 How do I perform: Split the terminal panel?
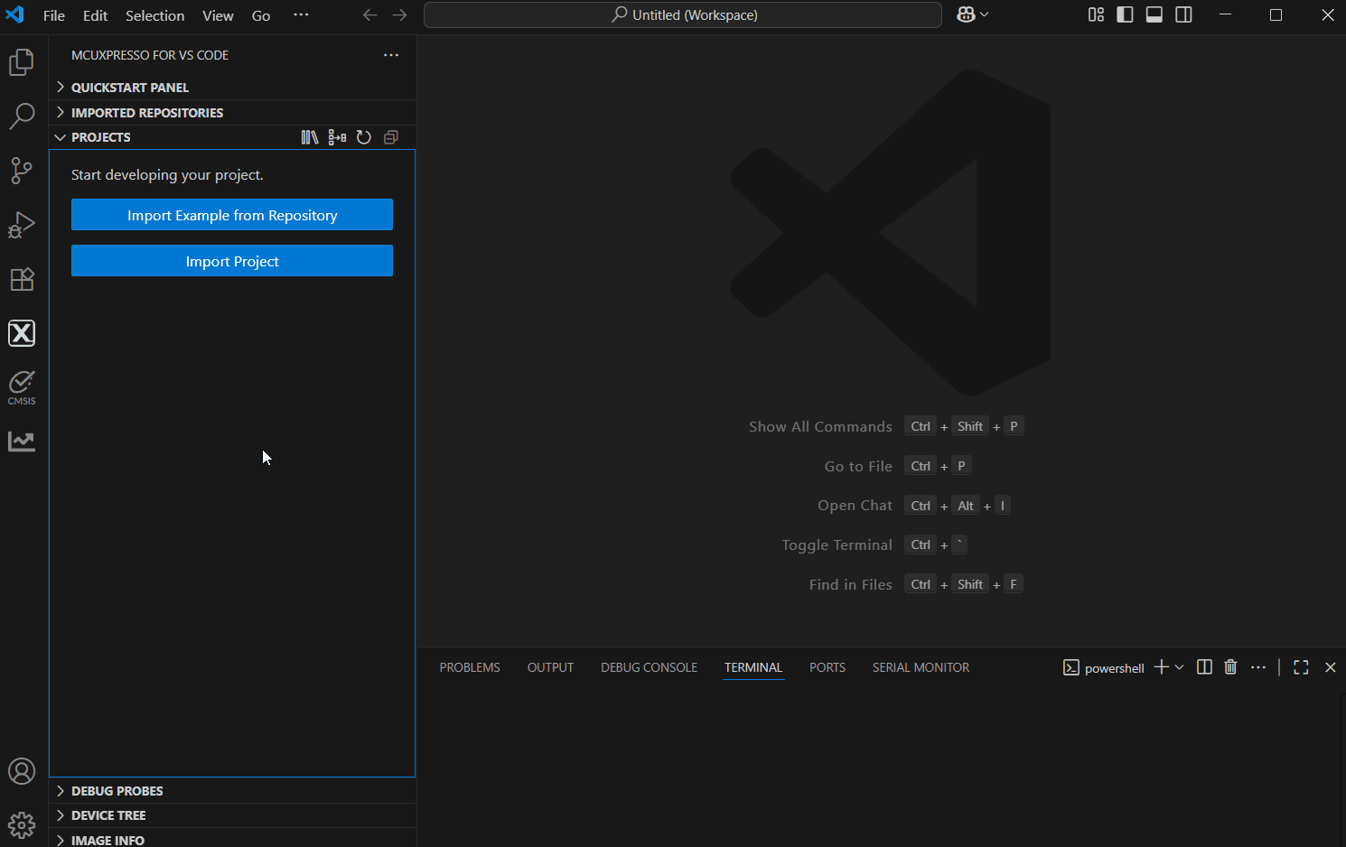1204,666
